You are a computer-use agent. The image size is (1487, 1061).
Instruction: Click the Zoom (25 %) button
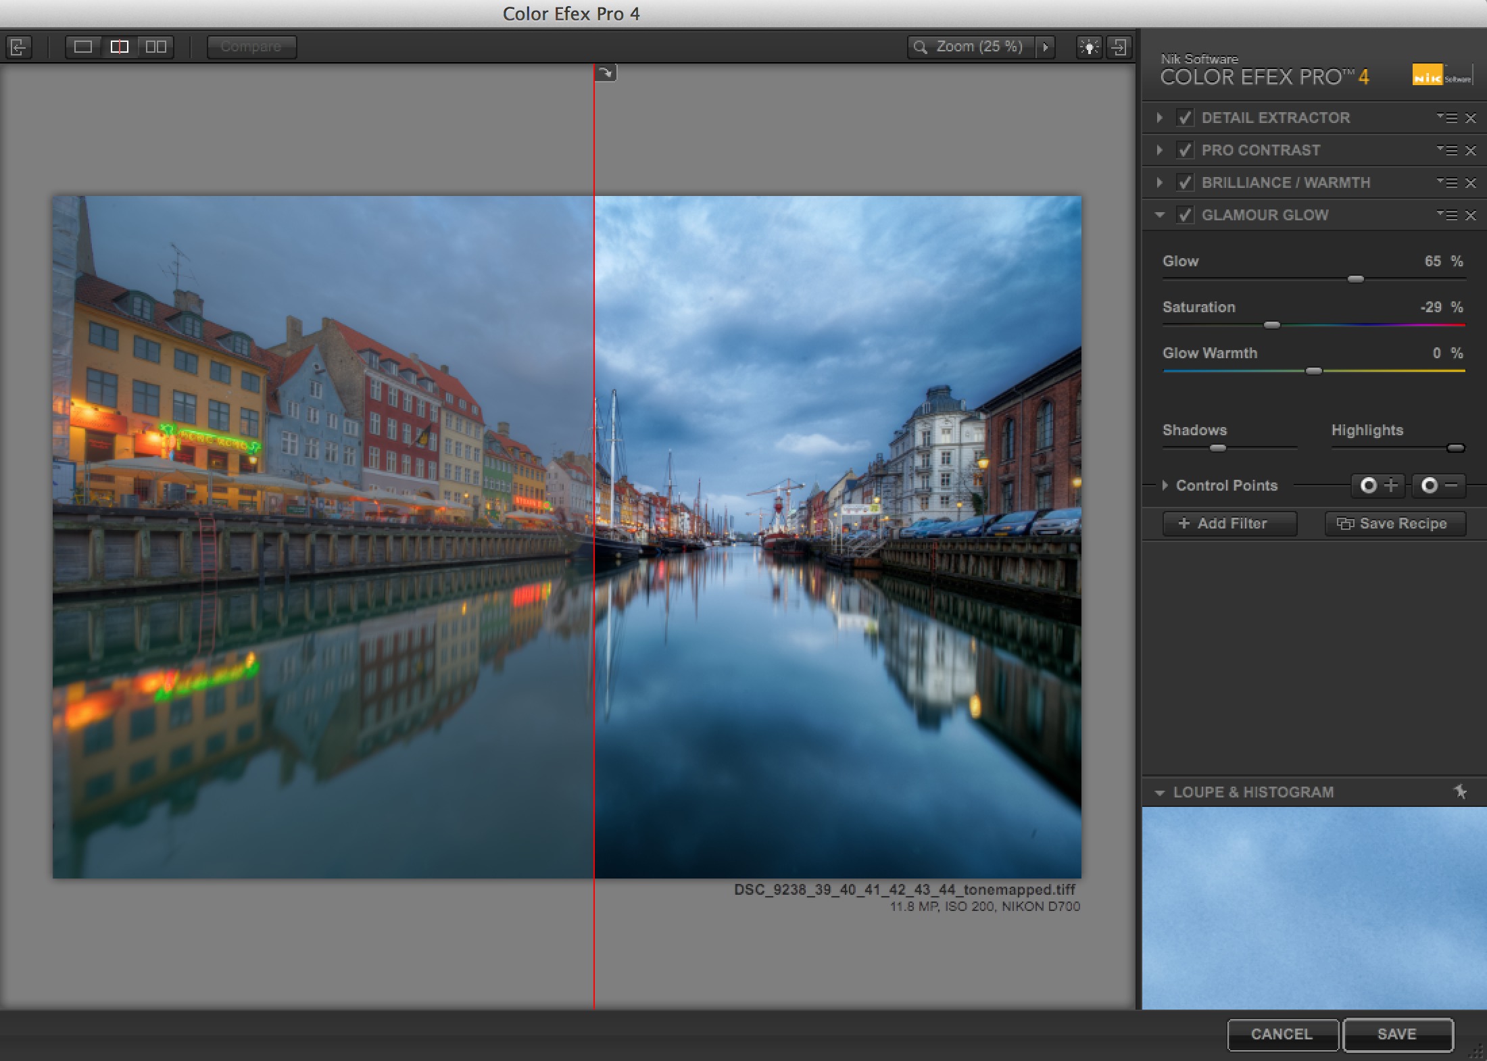(x=971, y=47)
